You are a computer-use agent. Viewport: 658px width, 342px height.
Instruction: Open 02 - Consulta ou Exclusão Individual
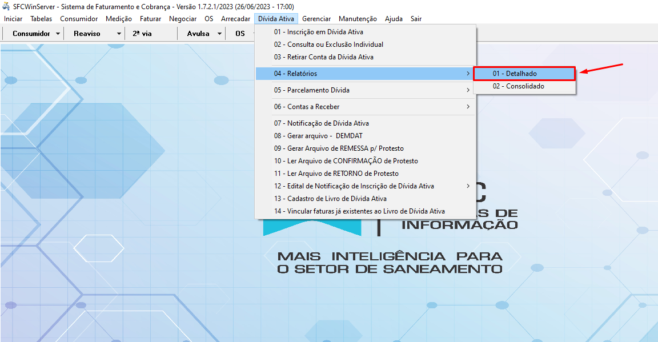point(328,45)
